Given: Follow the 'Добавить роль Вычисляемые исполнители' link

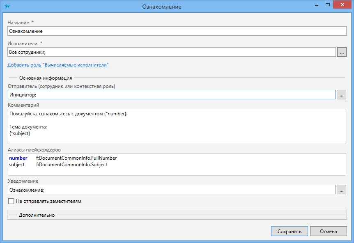Looking at the screenshot, I should pos(58,65).
